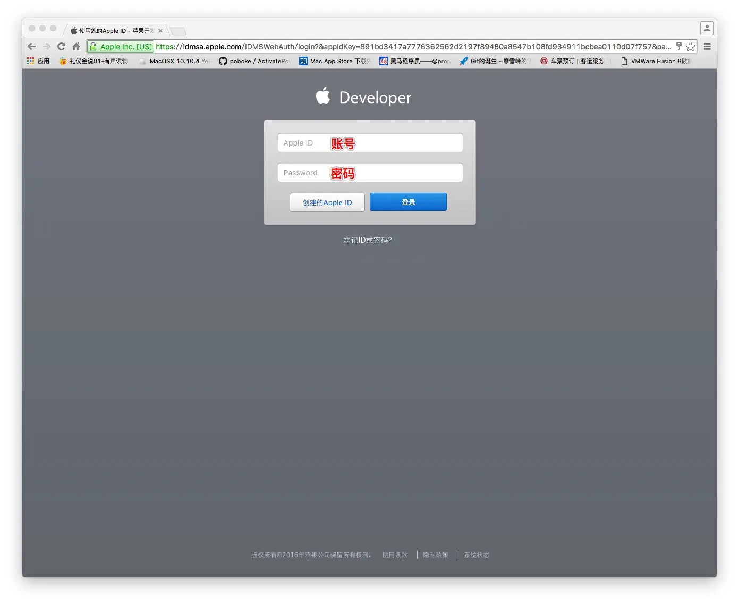Click the URL in the address bar
This screenshot has width=739, height=604.
[413, 47]
